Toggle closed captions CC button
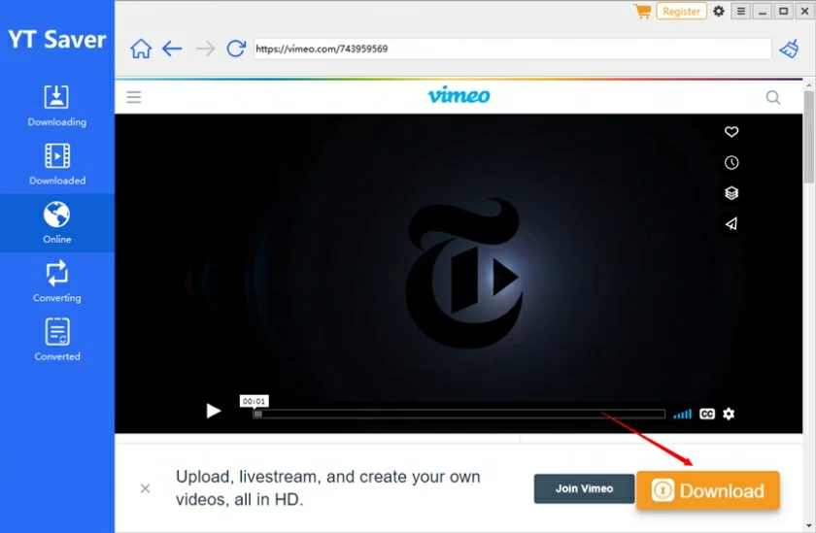 click(x=707, y=414)
